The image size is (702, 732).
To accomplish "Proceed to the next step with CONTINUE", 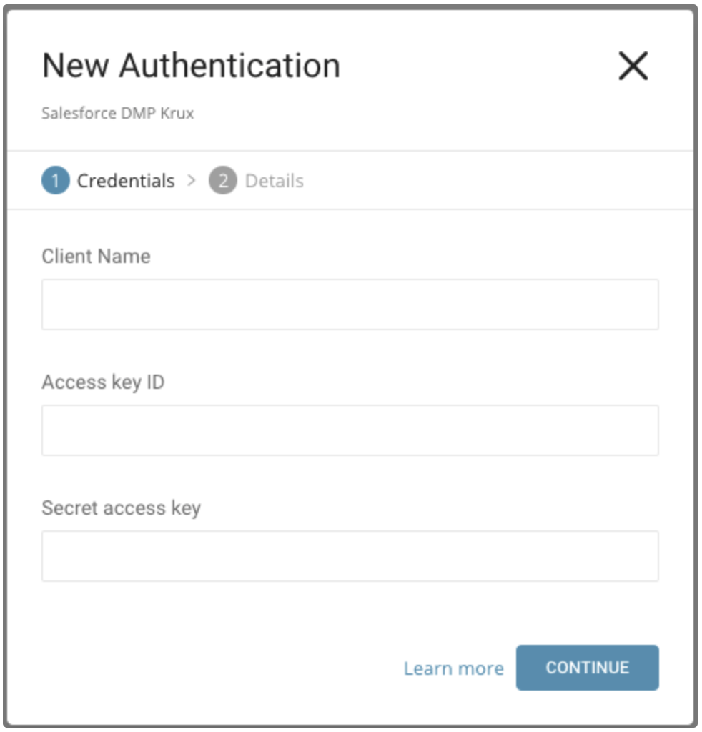I will coord(587,668).
